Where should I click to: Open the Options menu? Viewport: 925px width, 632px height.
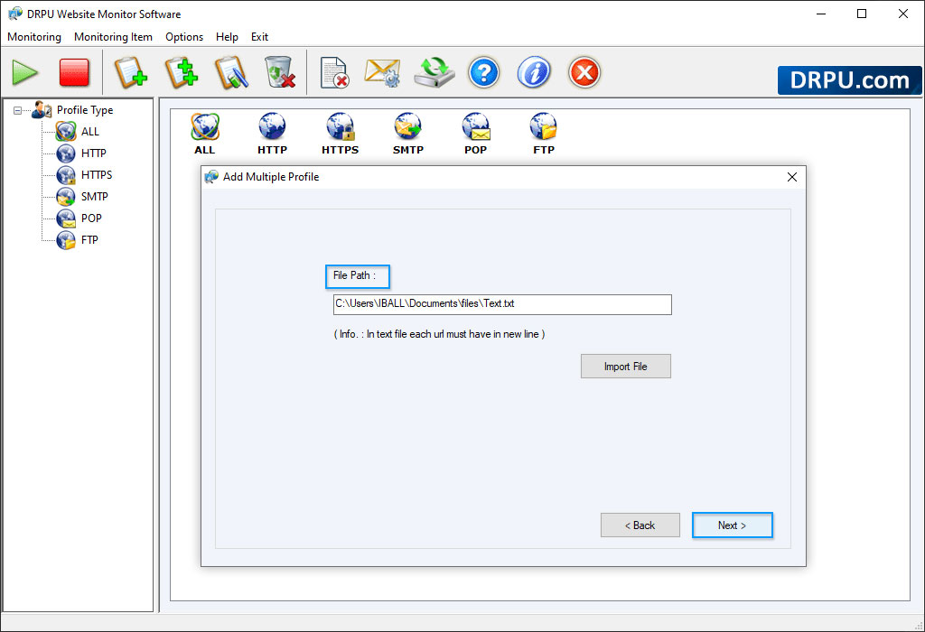pyautogui.click(x=184, y=36)
